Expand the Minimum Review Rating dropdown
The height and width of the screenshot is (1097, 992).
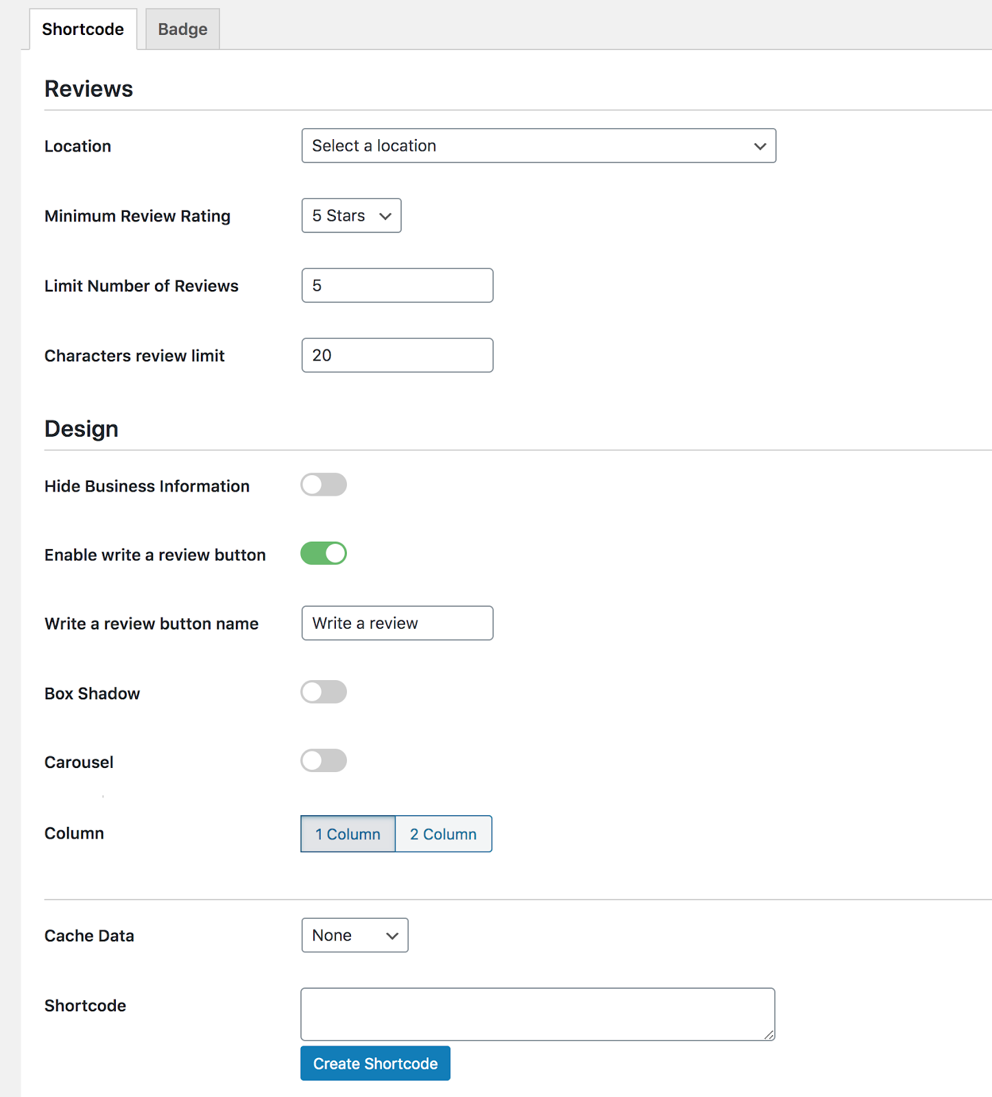351,216
